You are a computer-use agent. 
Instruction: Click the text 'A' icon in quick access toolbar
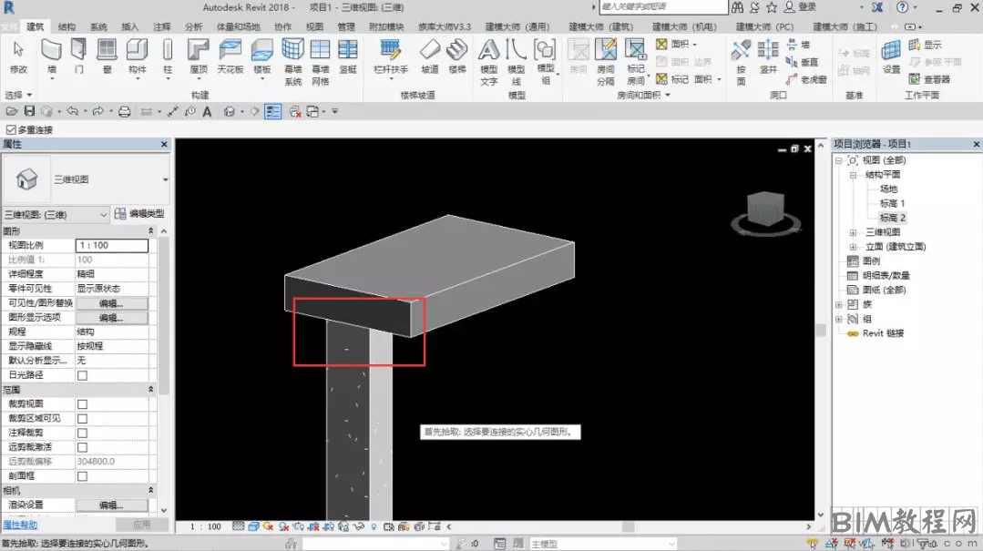click(x=207, y=111)
